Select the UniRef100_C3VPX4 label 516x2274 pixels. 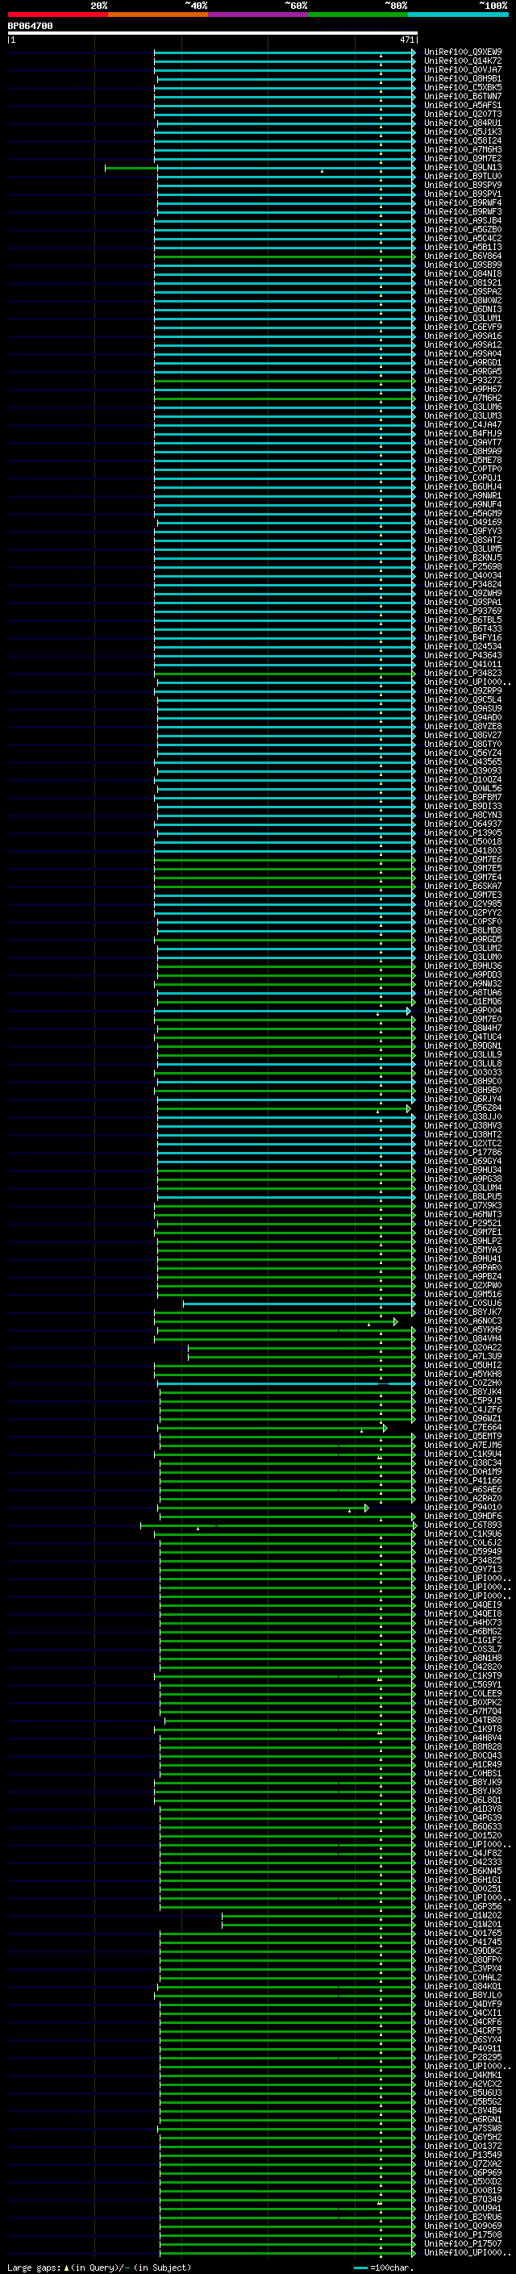(x=463, y=1969)
